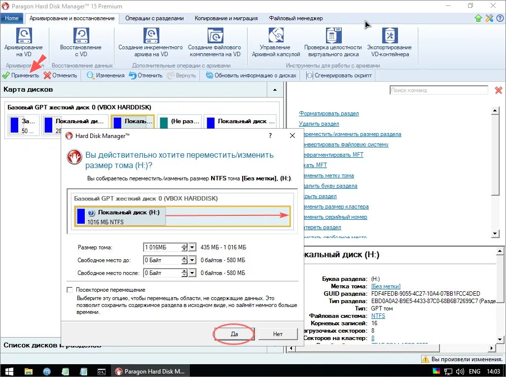Viewport: 506px width, 377px height.
Task: Click the Нет button
Action: pos(278,334)
